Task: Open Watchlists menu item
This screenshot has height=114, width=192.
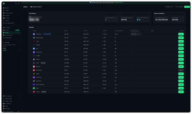Action: 8,38
